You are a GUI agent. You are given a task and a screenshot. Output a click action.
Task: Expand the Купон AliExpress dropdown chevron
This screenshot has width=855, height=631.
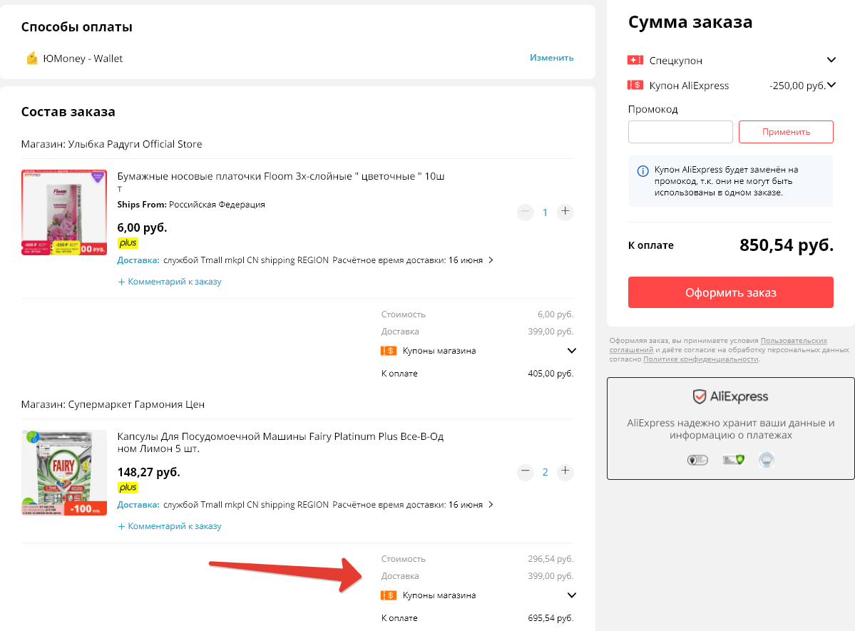pos(831,85)
